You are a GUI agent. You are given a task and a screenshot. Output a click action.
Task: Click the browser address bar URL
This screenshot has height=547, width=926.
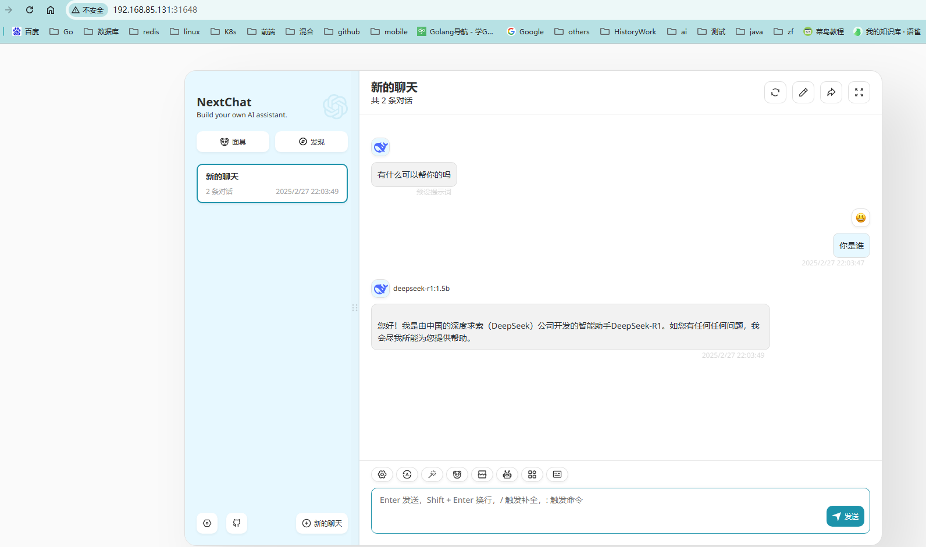tap(155, 10)
